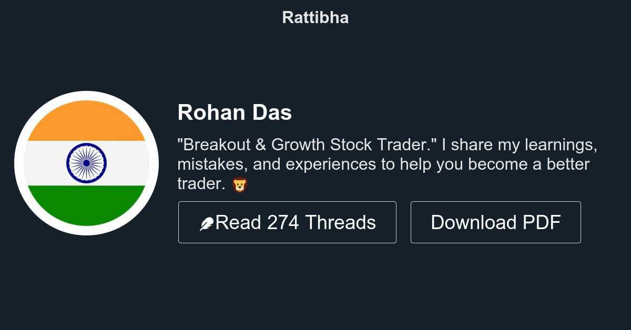Click the surname "Das" in the profile heading
This screenshot has height=330, width=631.
272,112
